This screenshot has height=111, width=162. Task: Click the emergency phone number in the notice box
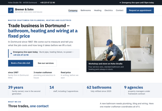(21, 55)
